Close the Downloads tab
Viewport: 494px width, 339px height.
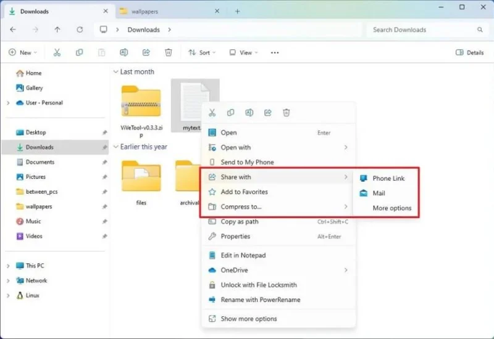[x=106, y=11]
